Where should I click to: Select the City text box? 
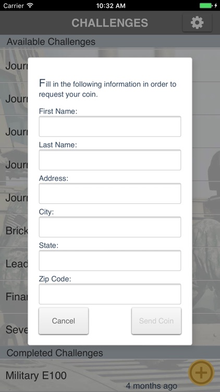click(x=110, y=227)
